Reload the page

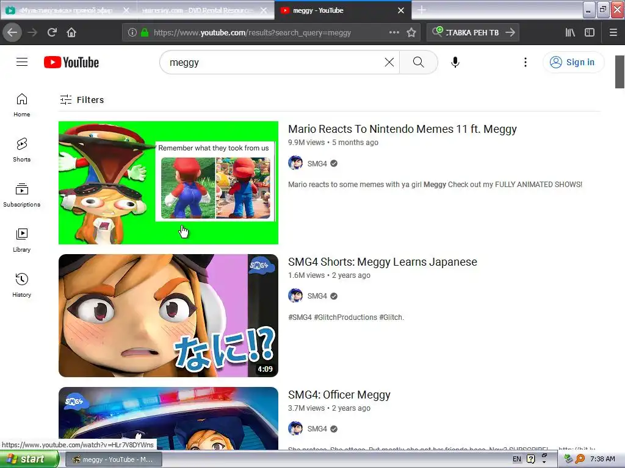coord(52,32)
